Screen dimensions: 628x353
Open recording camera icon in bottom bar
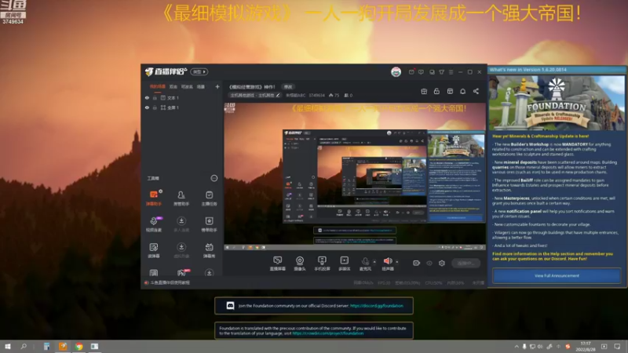point(417,263)
